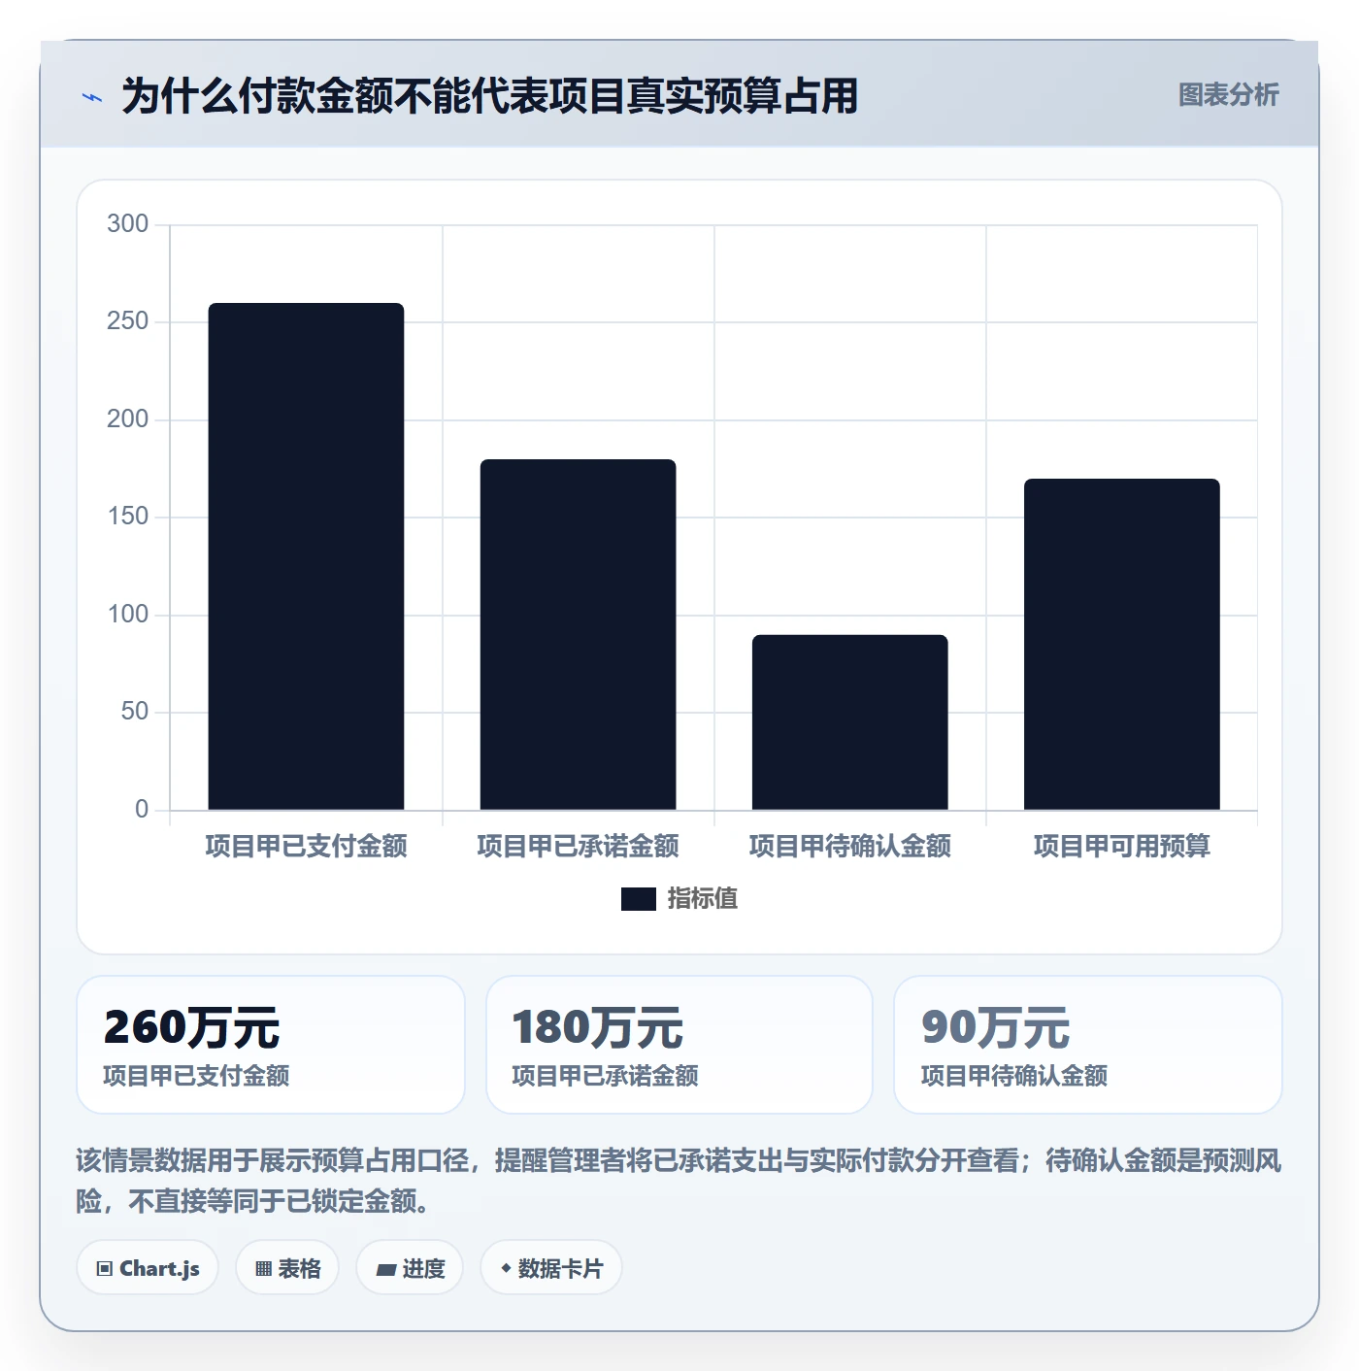Click the chart title 为什么付款金额不能代表项目真实预算占用
The image size is (1359, 1371).
[x=490, y=96]
